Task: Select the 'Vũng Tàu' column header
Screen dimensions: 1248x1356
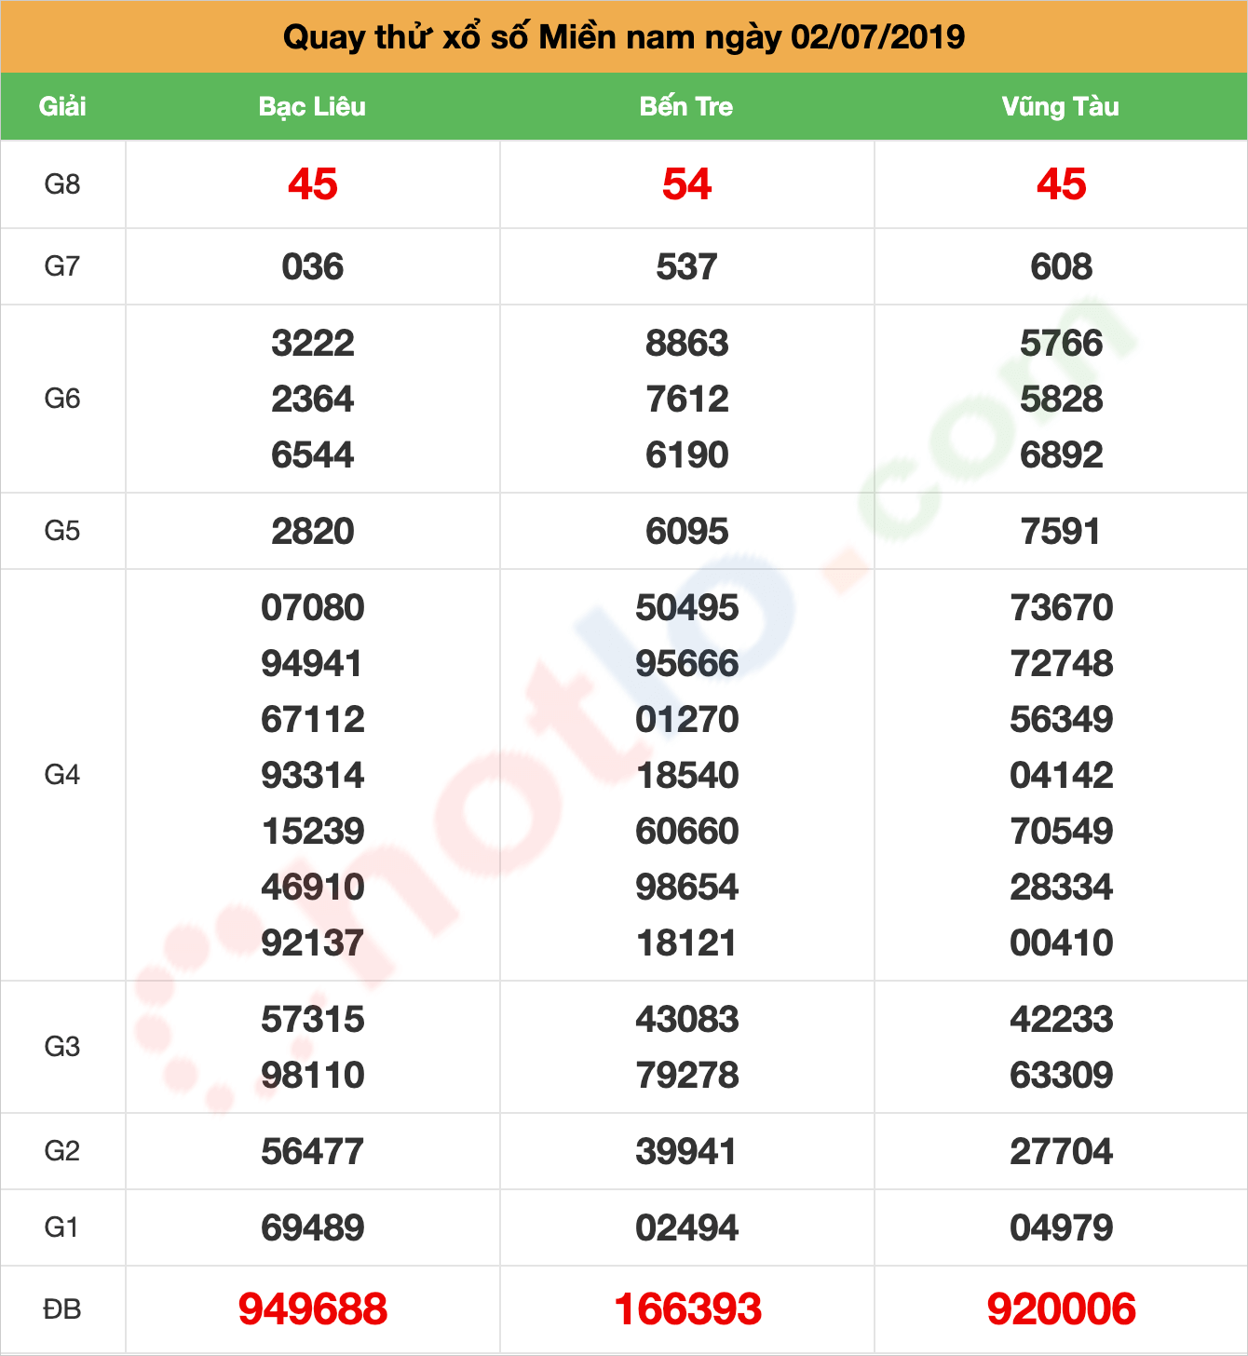Action: [1061, 106]
